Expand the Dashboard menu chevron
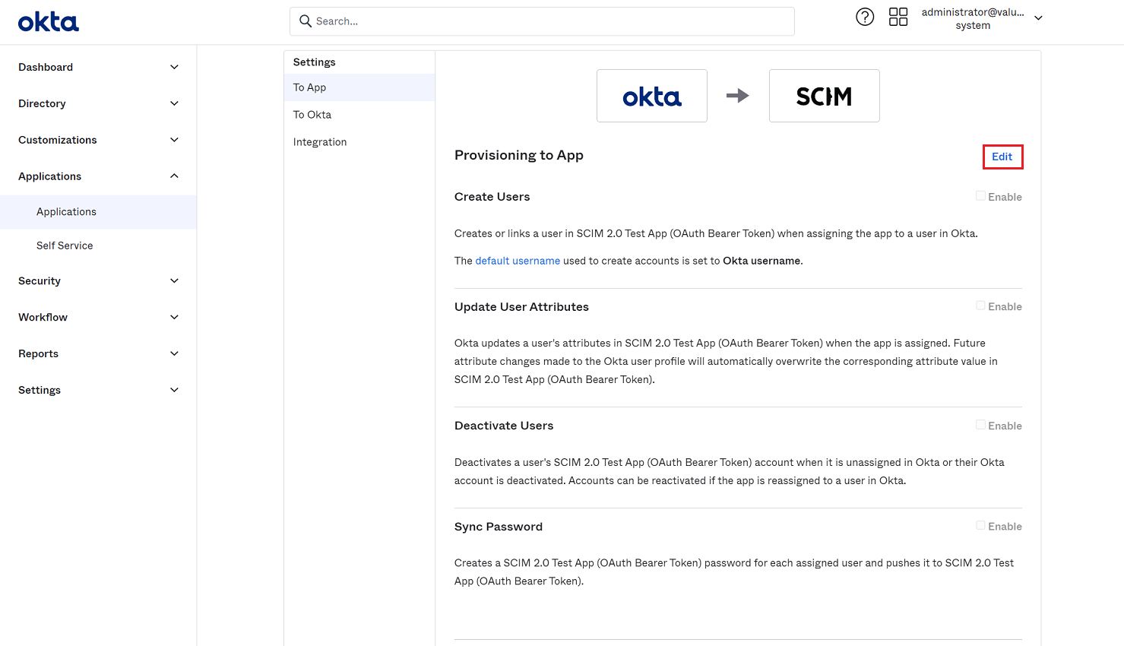This screenshot has height=646, width=1124. tap(174, 67)
